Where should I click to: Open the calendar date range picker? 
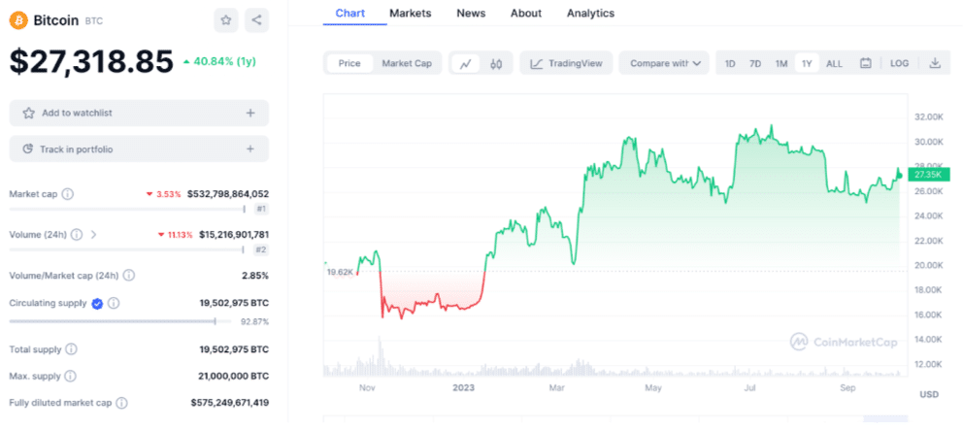[866, 63]
